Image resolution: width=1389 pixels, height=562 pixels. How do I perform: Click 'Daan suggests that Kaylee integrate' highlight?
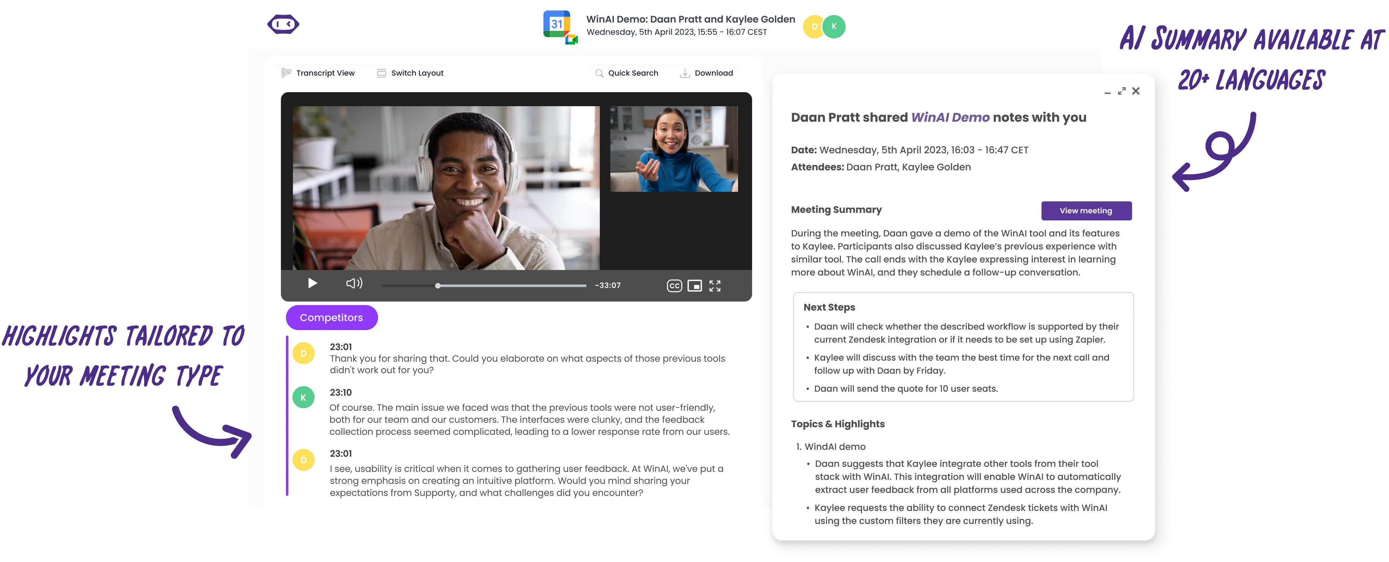(x=968, y=477)
